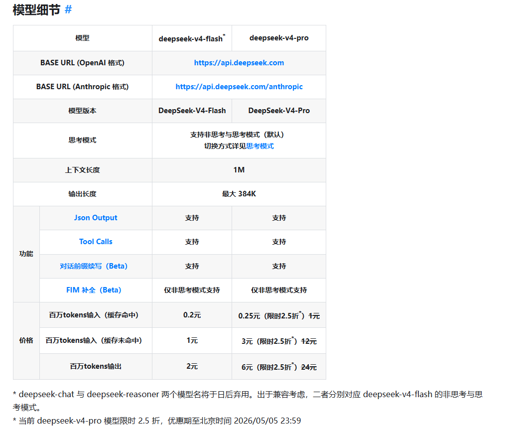Click the 输出长度 row label

pyautogui.click(x=82, y=194)
